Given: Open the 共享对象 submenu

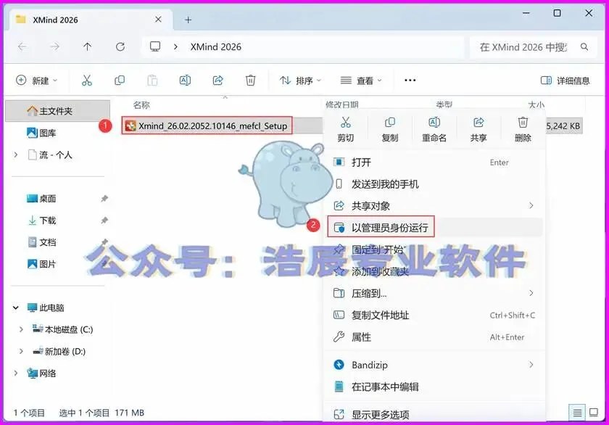Looking at the screenshot, I should pyautogui.click(x=434, y=205).
